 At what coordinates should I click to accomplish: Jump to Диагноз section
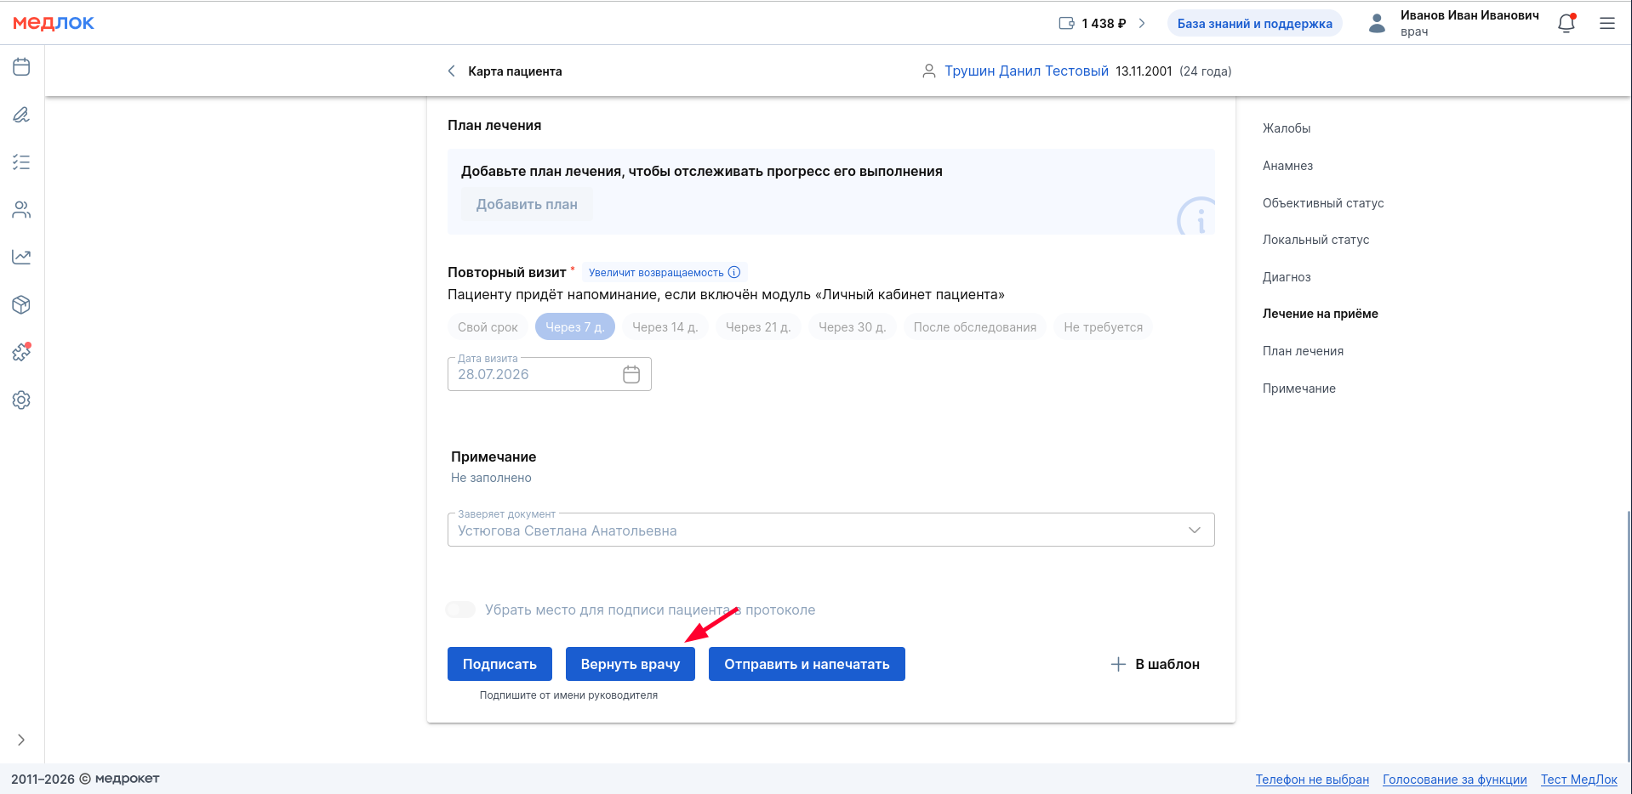coord(1287,277)
